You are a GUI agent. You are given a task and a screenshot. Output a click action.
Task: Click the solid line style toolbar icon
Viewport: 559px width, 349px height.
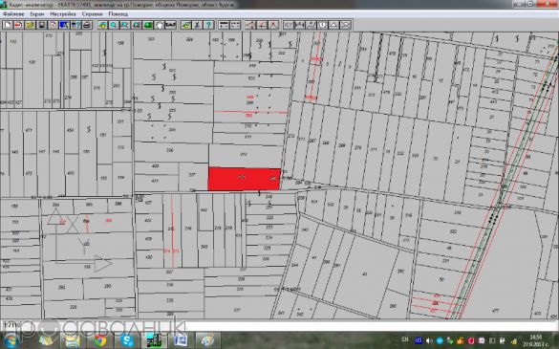[224, 25]
